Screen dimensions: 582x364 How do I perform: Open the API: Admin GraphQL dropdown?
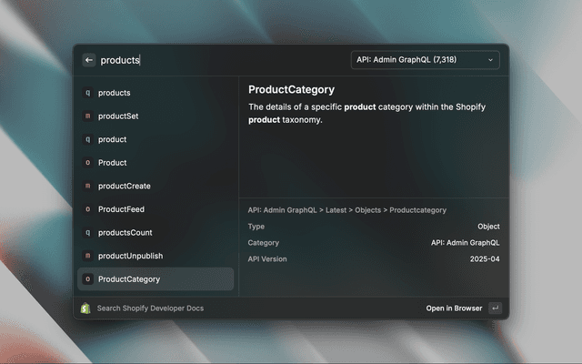(424, 60)
